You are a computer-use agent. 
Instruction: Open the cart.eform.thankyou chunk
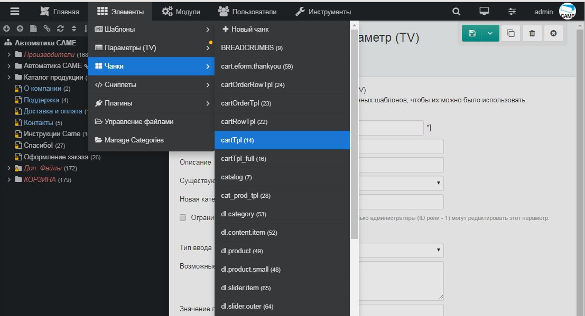282,66
